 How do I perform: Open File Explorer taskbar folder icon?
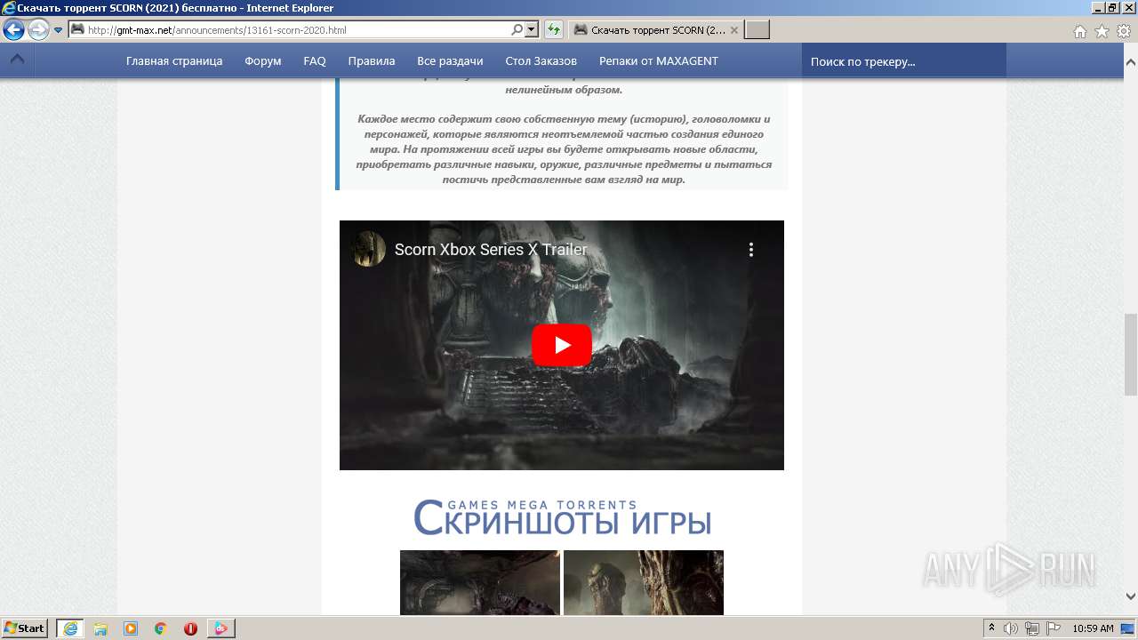pyautogui.click(x=100, y=628)
